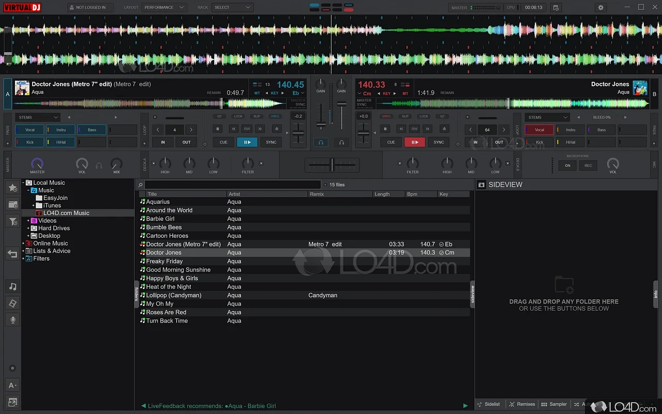Image resolution: width=662 pixels, height=414 pixels.
Task: Toggle QT quantize on deck B
Action: pyautogui.click(x=443, y=116)
